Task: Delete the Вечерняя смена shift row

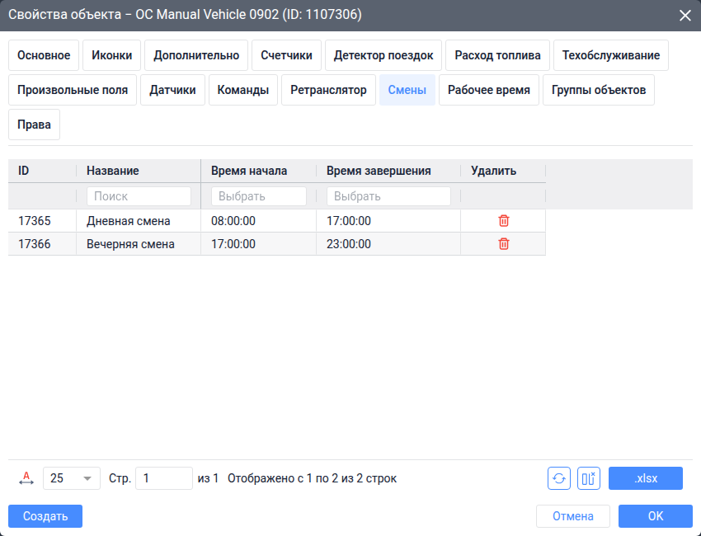Action: (503, 244)
